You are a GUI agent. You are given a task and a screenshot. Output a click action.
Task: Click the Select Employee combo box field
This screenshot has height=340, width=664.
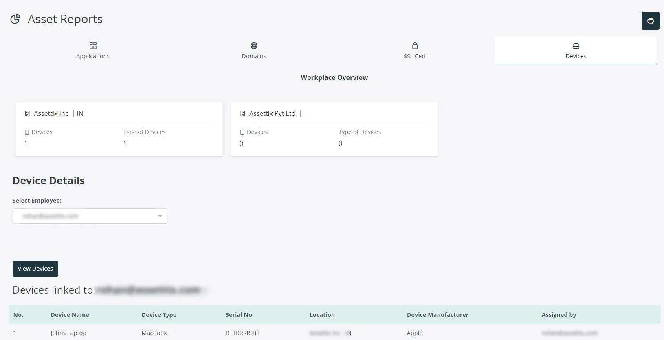[90, 216]
